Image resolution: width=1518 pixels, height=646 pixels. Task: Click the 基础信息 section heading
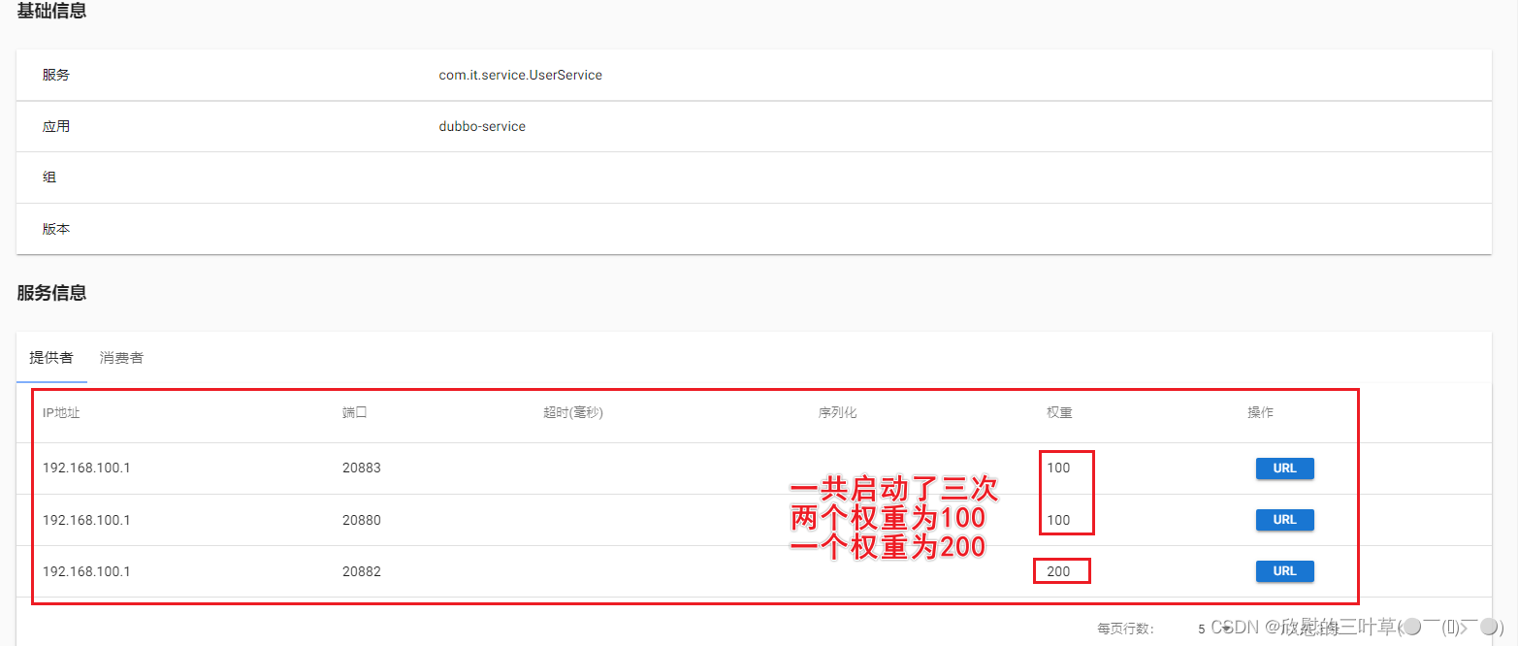(x=51, y=12)
